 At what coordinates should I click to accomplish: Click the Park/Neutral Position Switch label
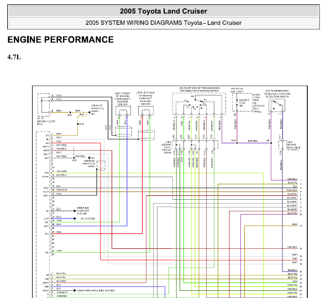(x=199, y=89)
